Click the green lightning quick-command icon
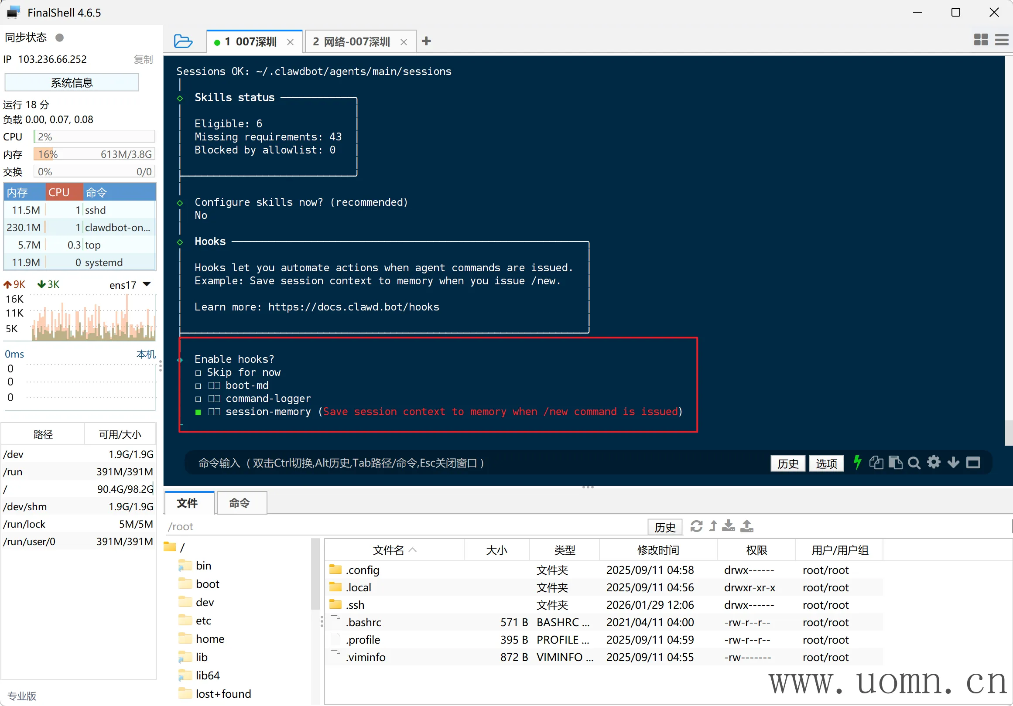This screenshot has width=1013, height=706. tap(857, 463)
